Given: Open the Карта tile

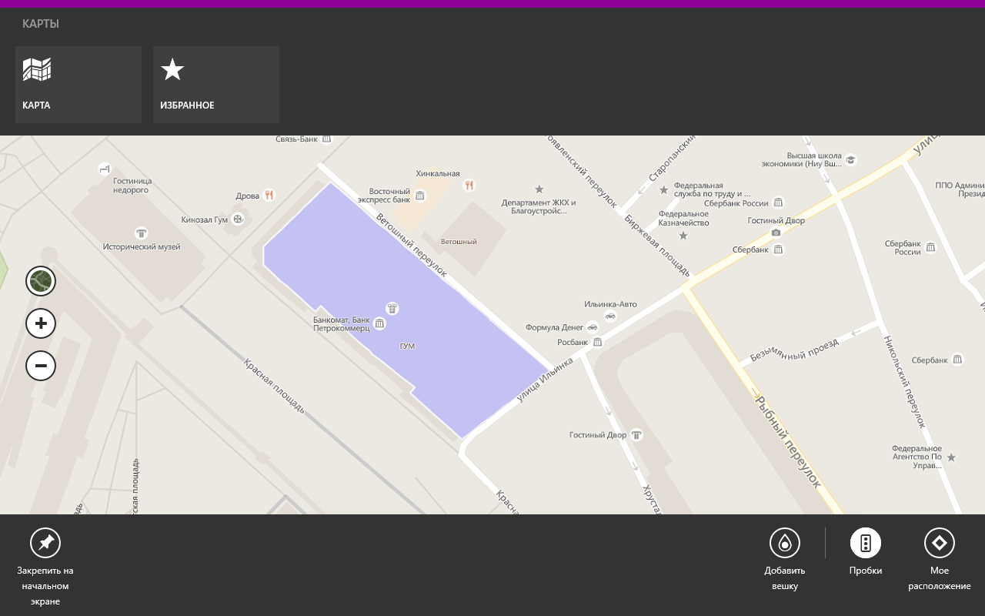Looking at the screenshot, I should 78,85.
